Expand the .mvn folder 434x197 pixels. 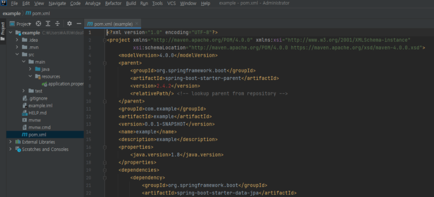point(17,47)
